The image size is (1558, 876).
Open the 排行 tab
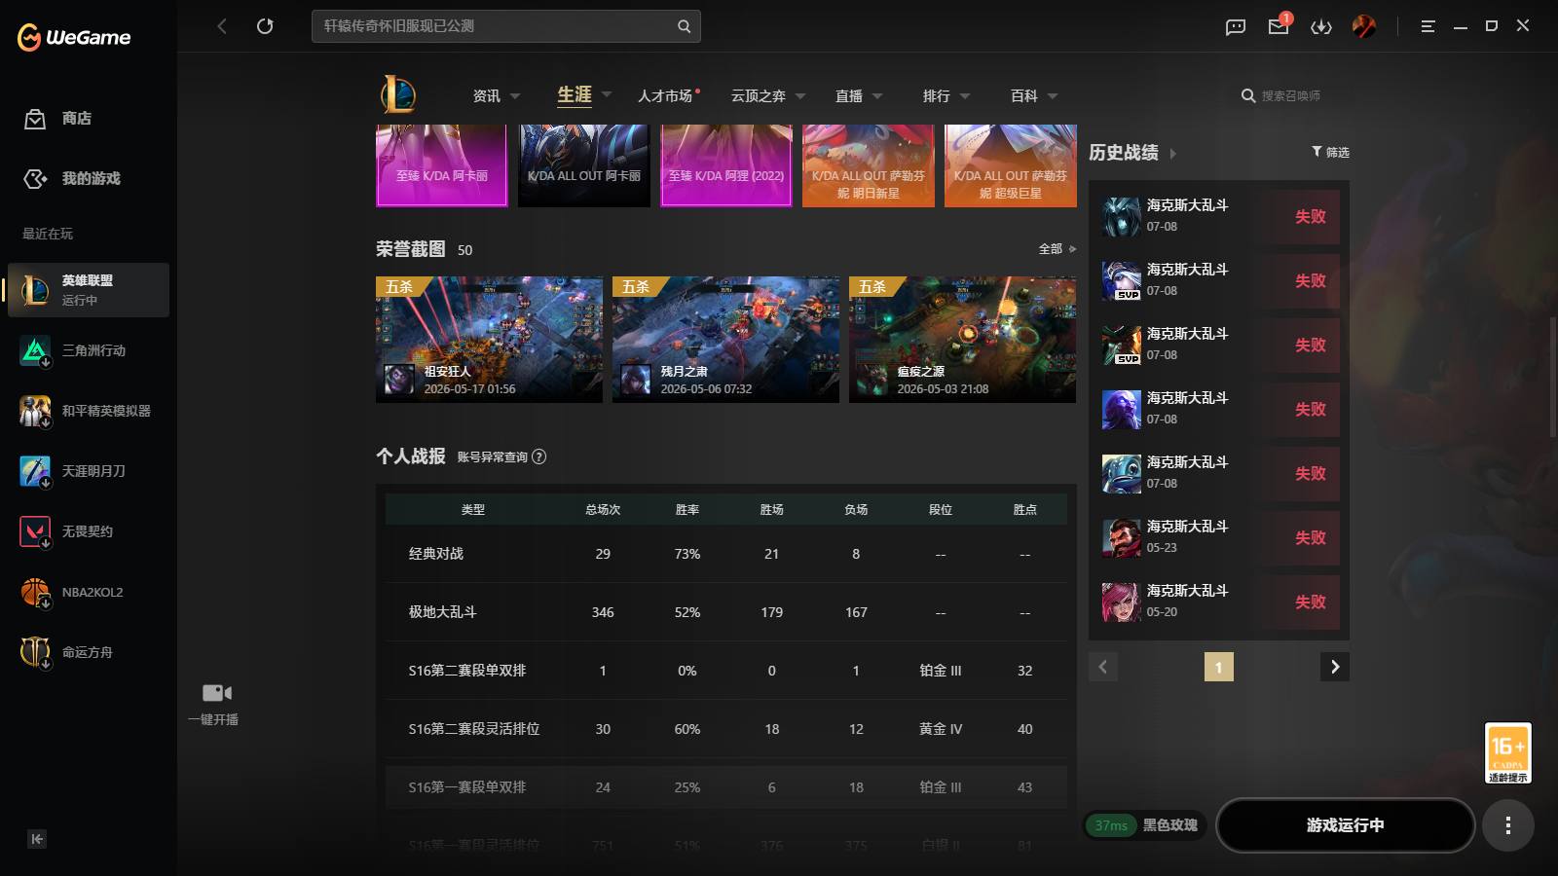pos(937,95)
